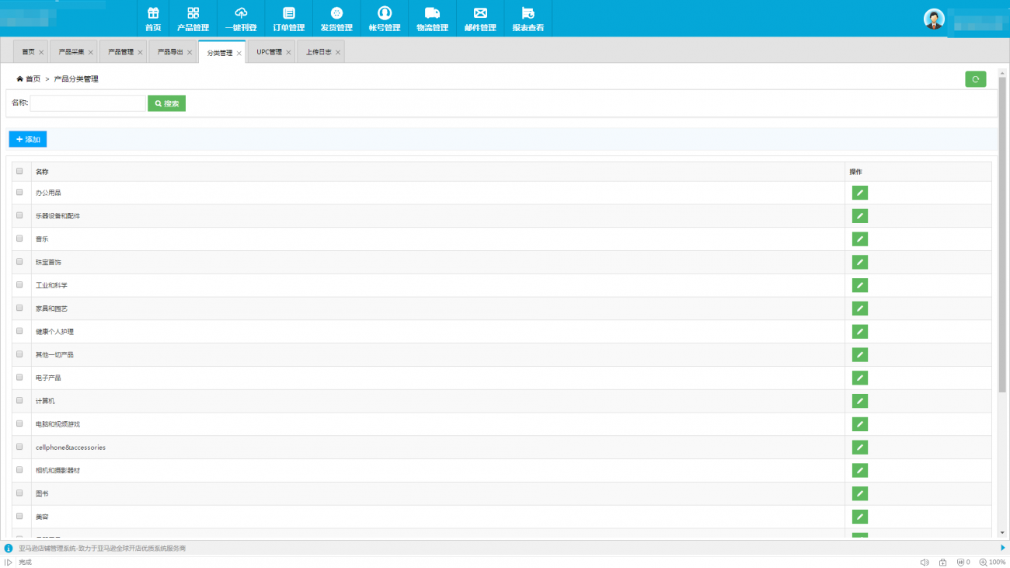Click the green 搜索 button
This screenshot has width=1010, height=568.
166,103
